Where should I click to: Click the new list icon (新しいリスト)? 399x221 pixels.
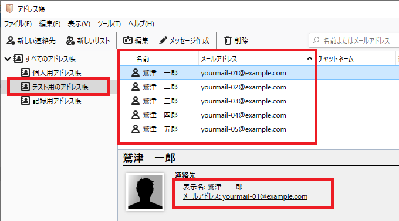70,40
